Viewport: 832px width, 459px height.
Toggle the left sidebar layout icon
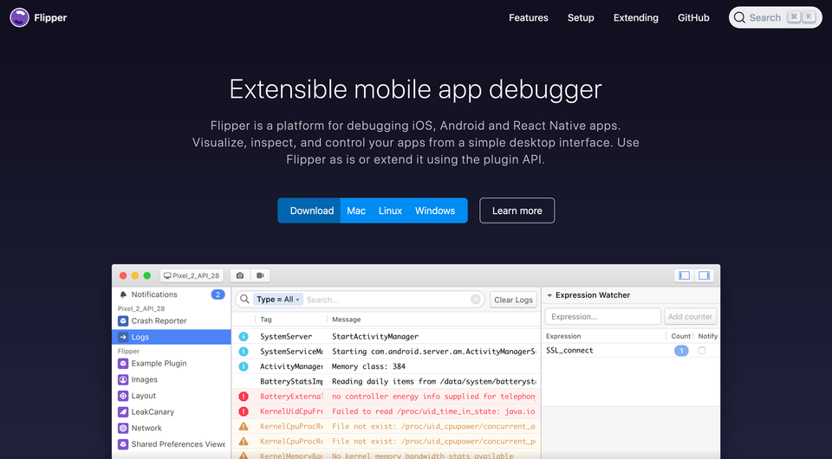tap(684, 275)
